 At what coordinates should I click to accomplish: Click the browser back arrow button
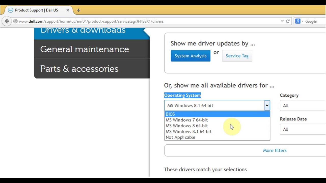coord(7,21)
